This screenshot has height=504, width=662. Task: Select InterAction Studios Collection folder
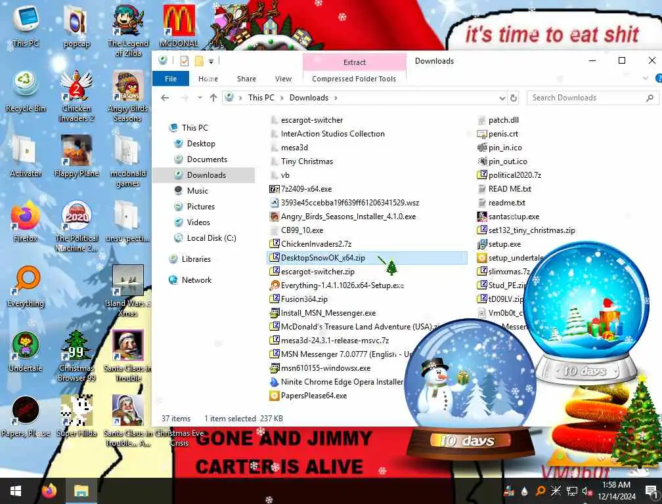[333, 134]
